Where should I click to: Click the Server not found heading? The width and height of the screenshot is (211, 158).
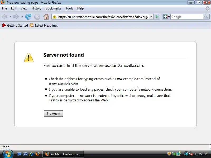tap(64, 55)
